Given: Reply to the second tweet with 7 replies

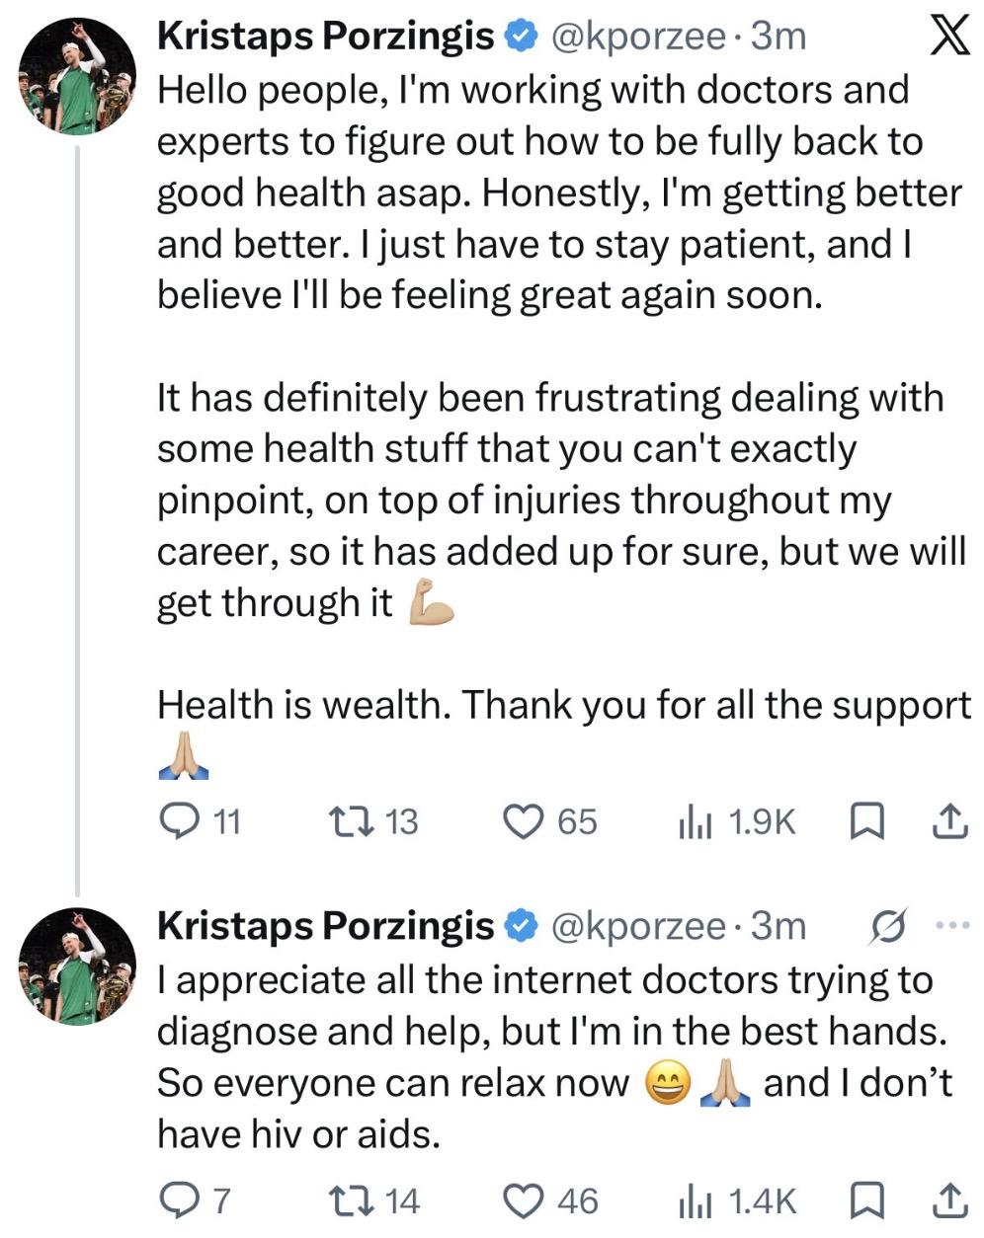Looking at the screenshot, I should coord(181,1199).
